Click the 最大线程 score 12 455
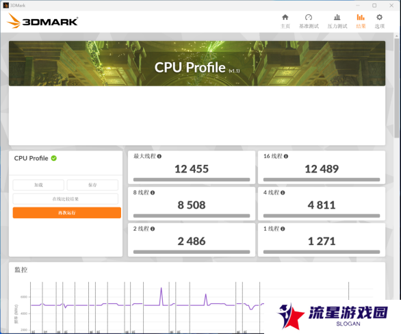Viewport: 401px width, 334px height. pos(192,169)
